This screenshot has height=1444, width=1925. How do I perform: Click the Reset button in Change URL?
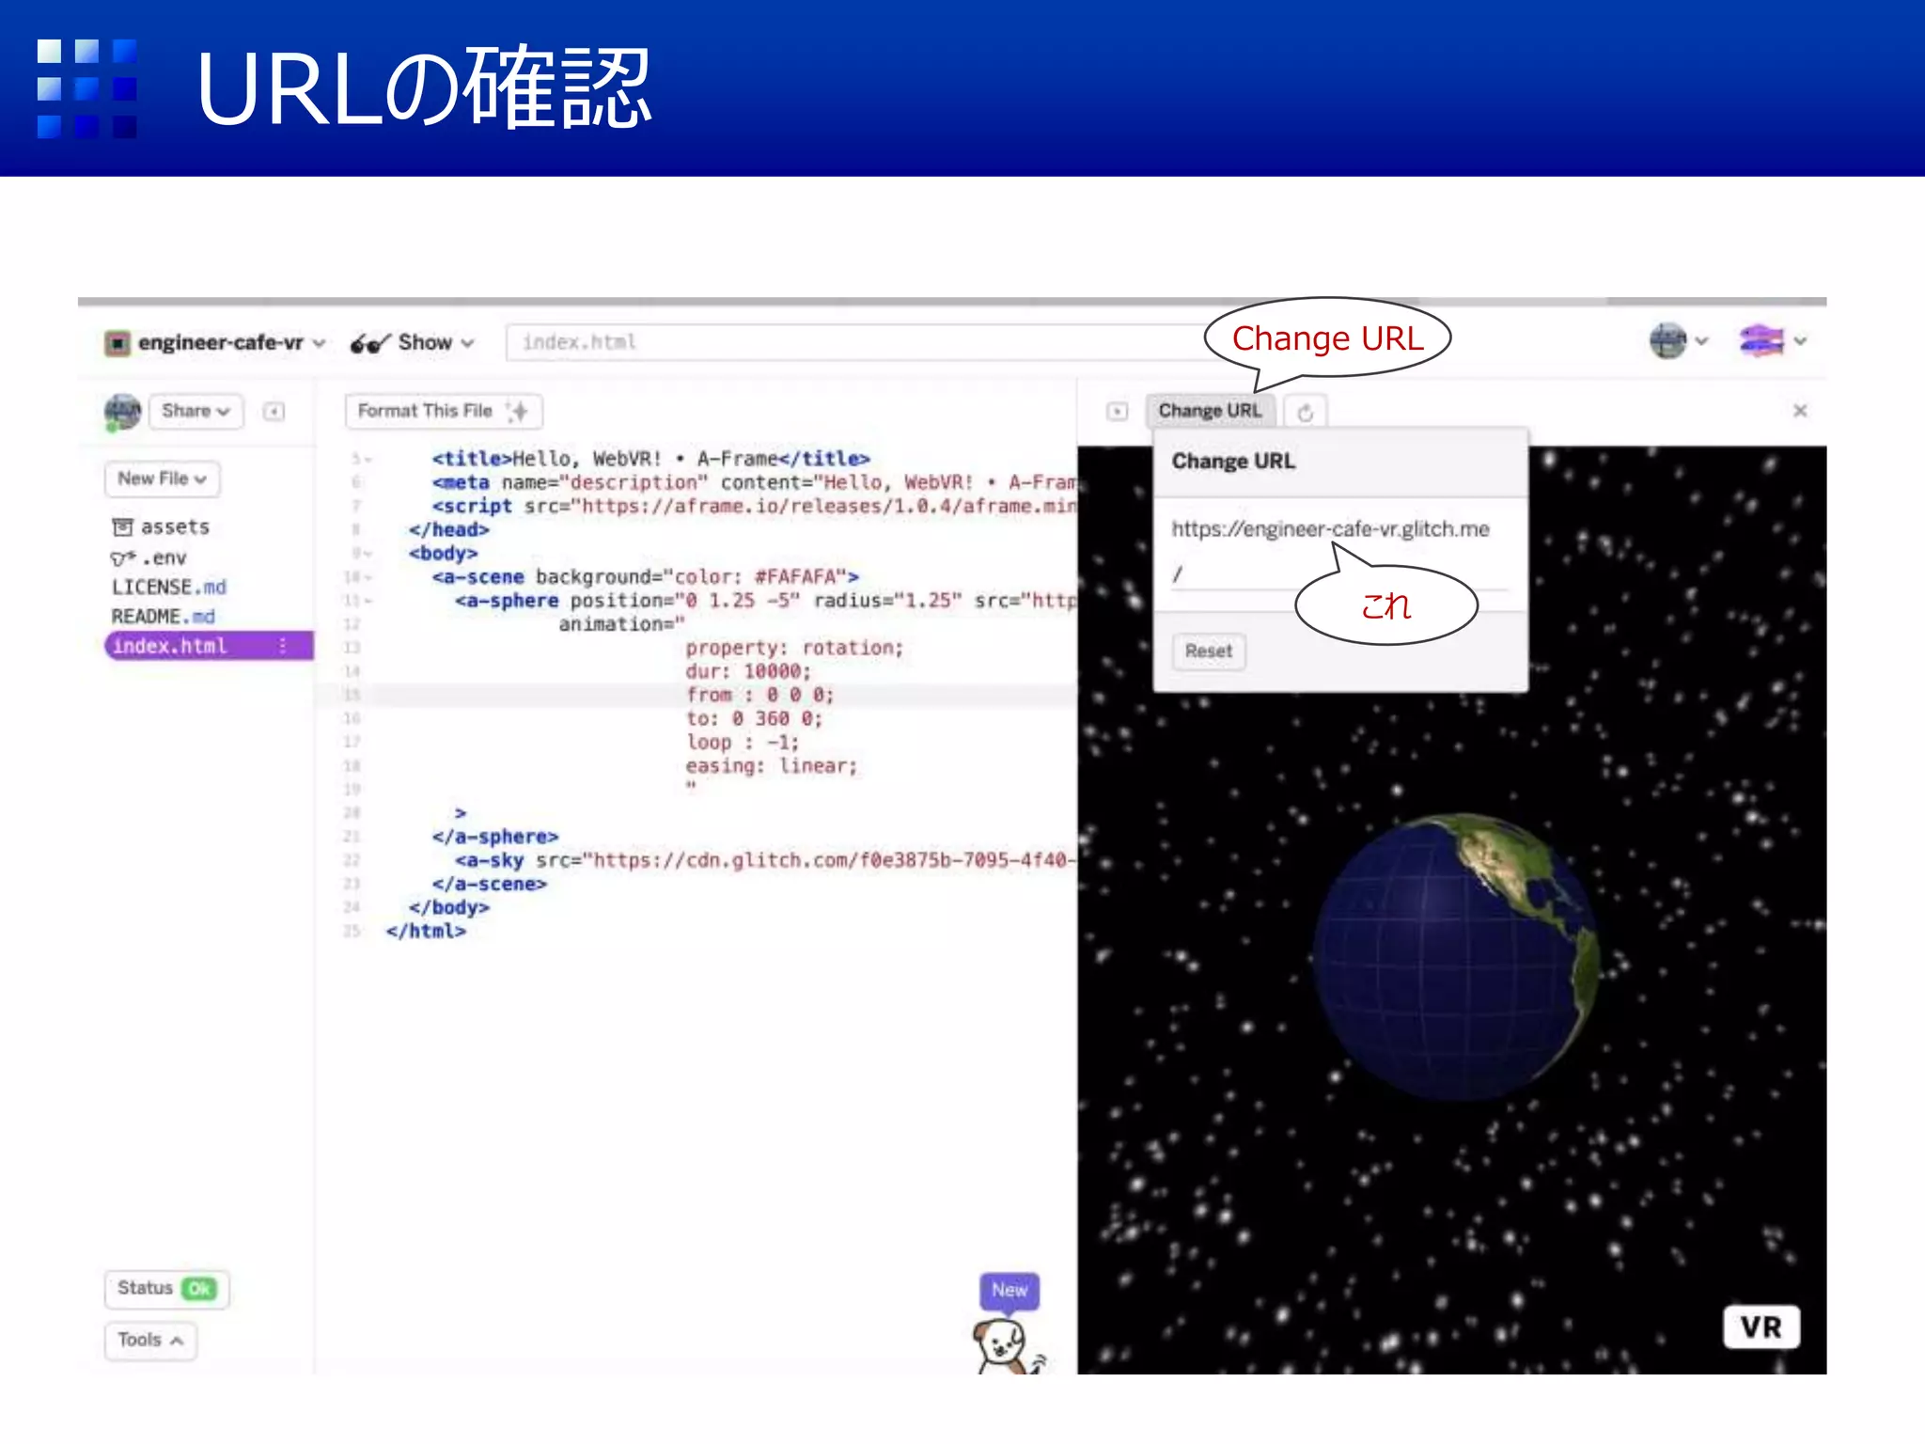tap(1208, 651)
